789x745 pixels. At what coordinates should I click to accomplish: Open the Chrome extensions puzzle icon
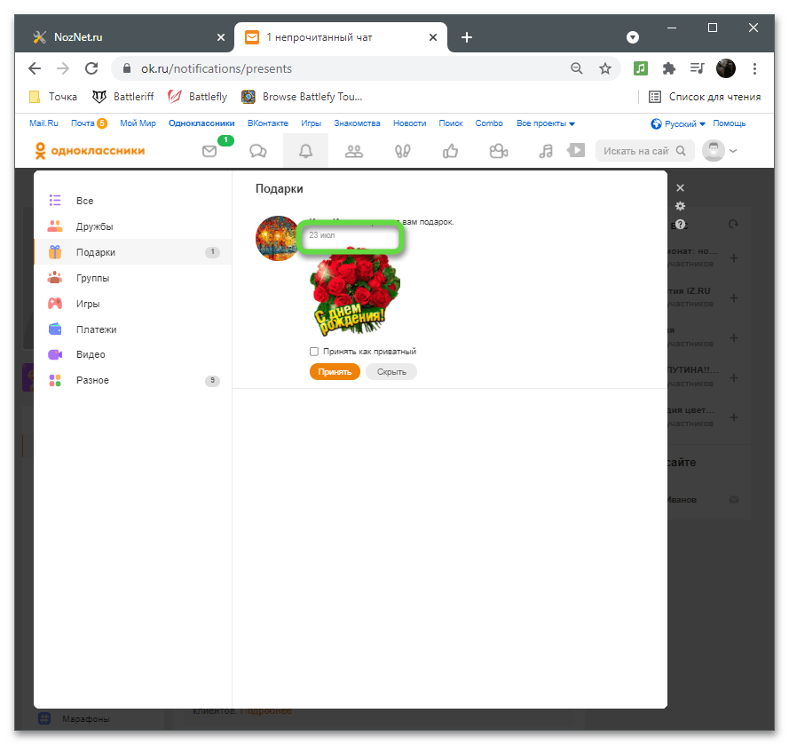(x=668, y=68)
